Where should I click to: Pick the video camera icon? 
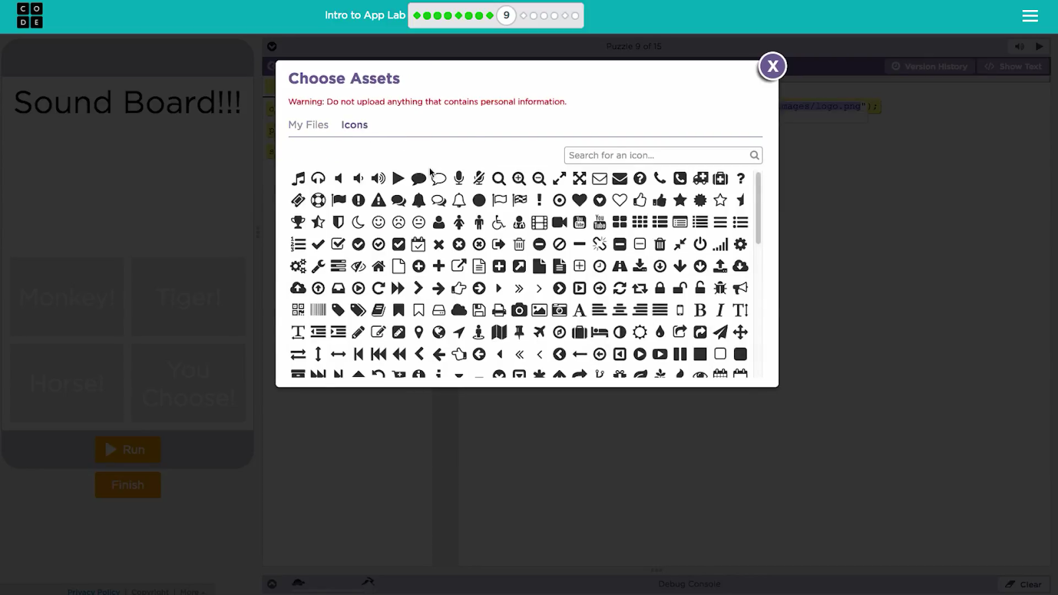[559, 222]
